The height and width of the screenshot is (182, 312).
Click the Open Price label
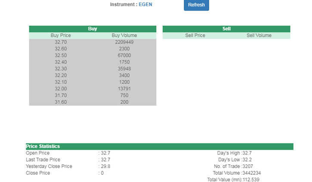coord(37,153)
